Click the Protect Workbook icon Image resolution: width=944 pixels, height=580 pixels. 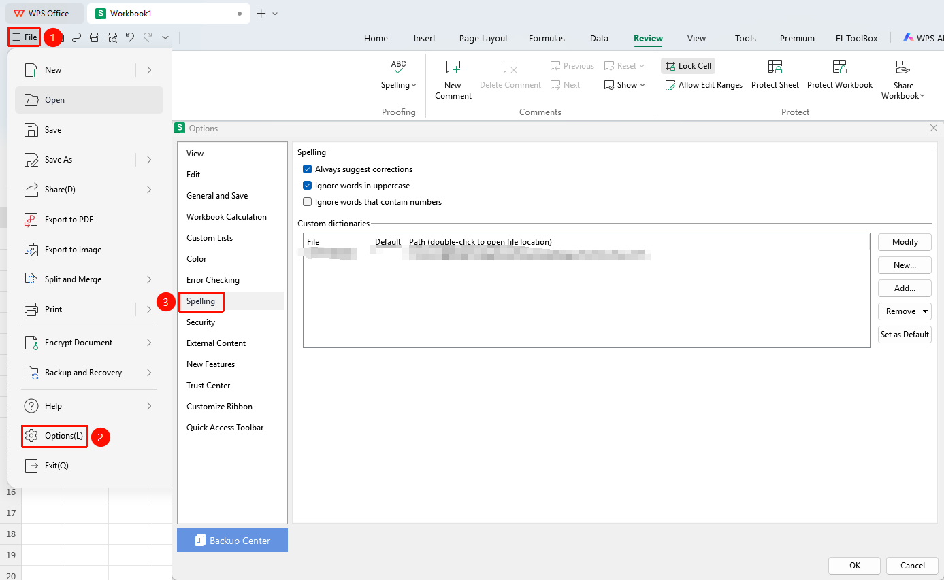tap(840, 67)
